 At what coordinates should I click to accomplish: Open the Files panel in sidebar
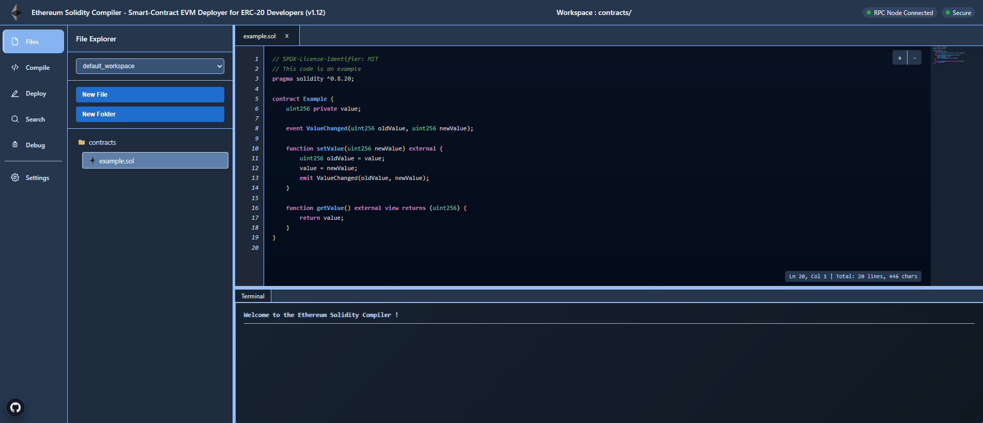click(x=34, y=41)
